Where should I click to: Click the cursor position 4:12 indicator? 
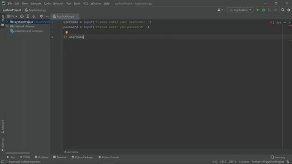[x=215, y=162]
